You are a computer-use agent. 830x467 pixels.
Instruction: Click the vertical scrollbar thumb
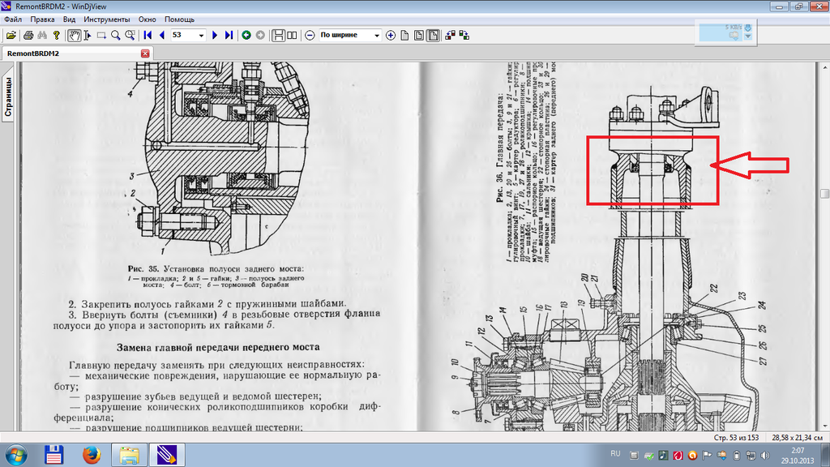(x=824, y=194)
